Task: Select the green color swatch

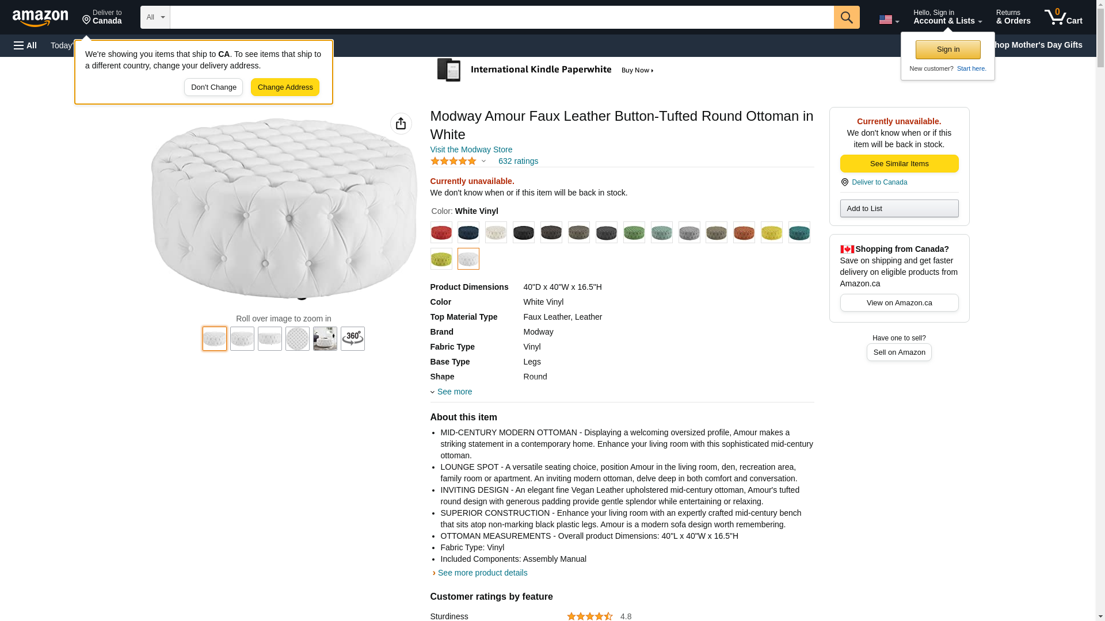Action: [634, 232]
